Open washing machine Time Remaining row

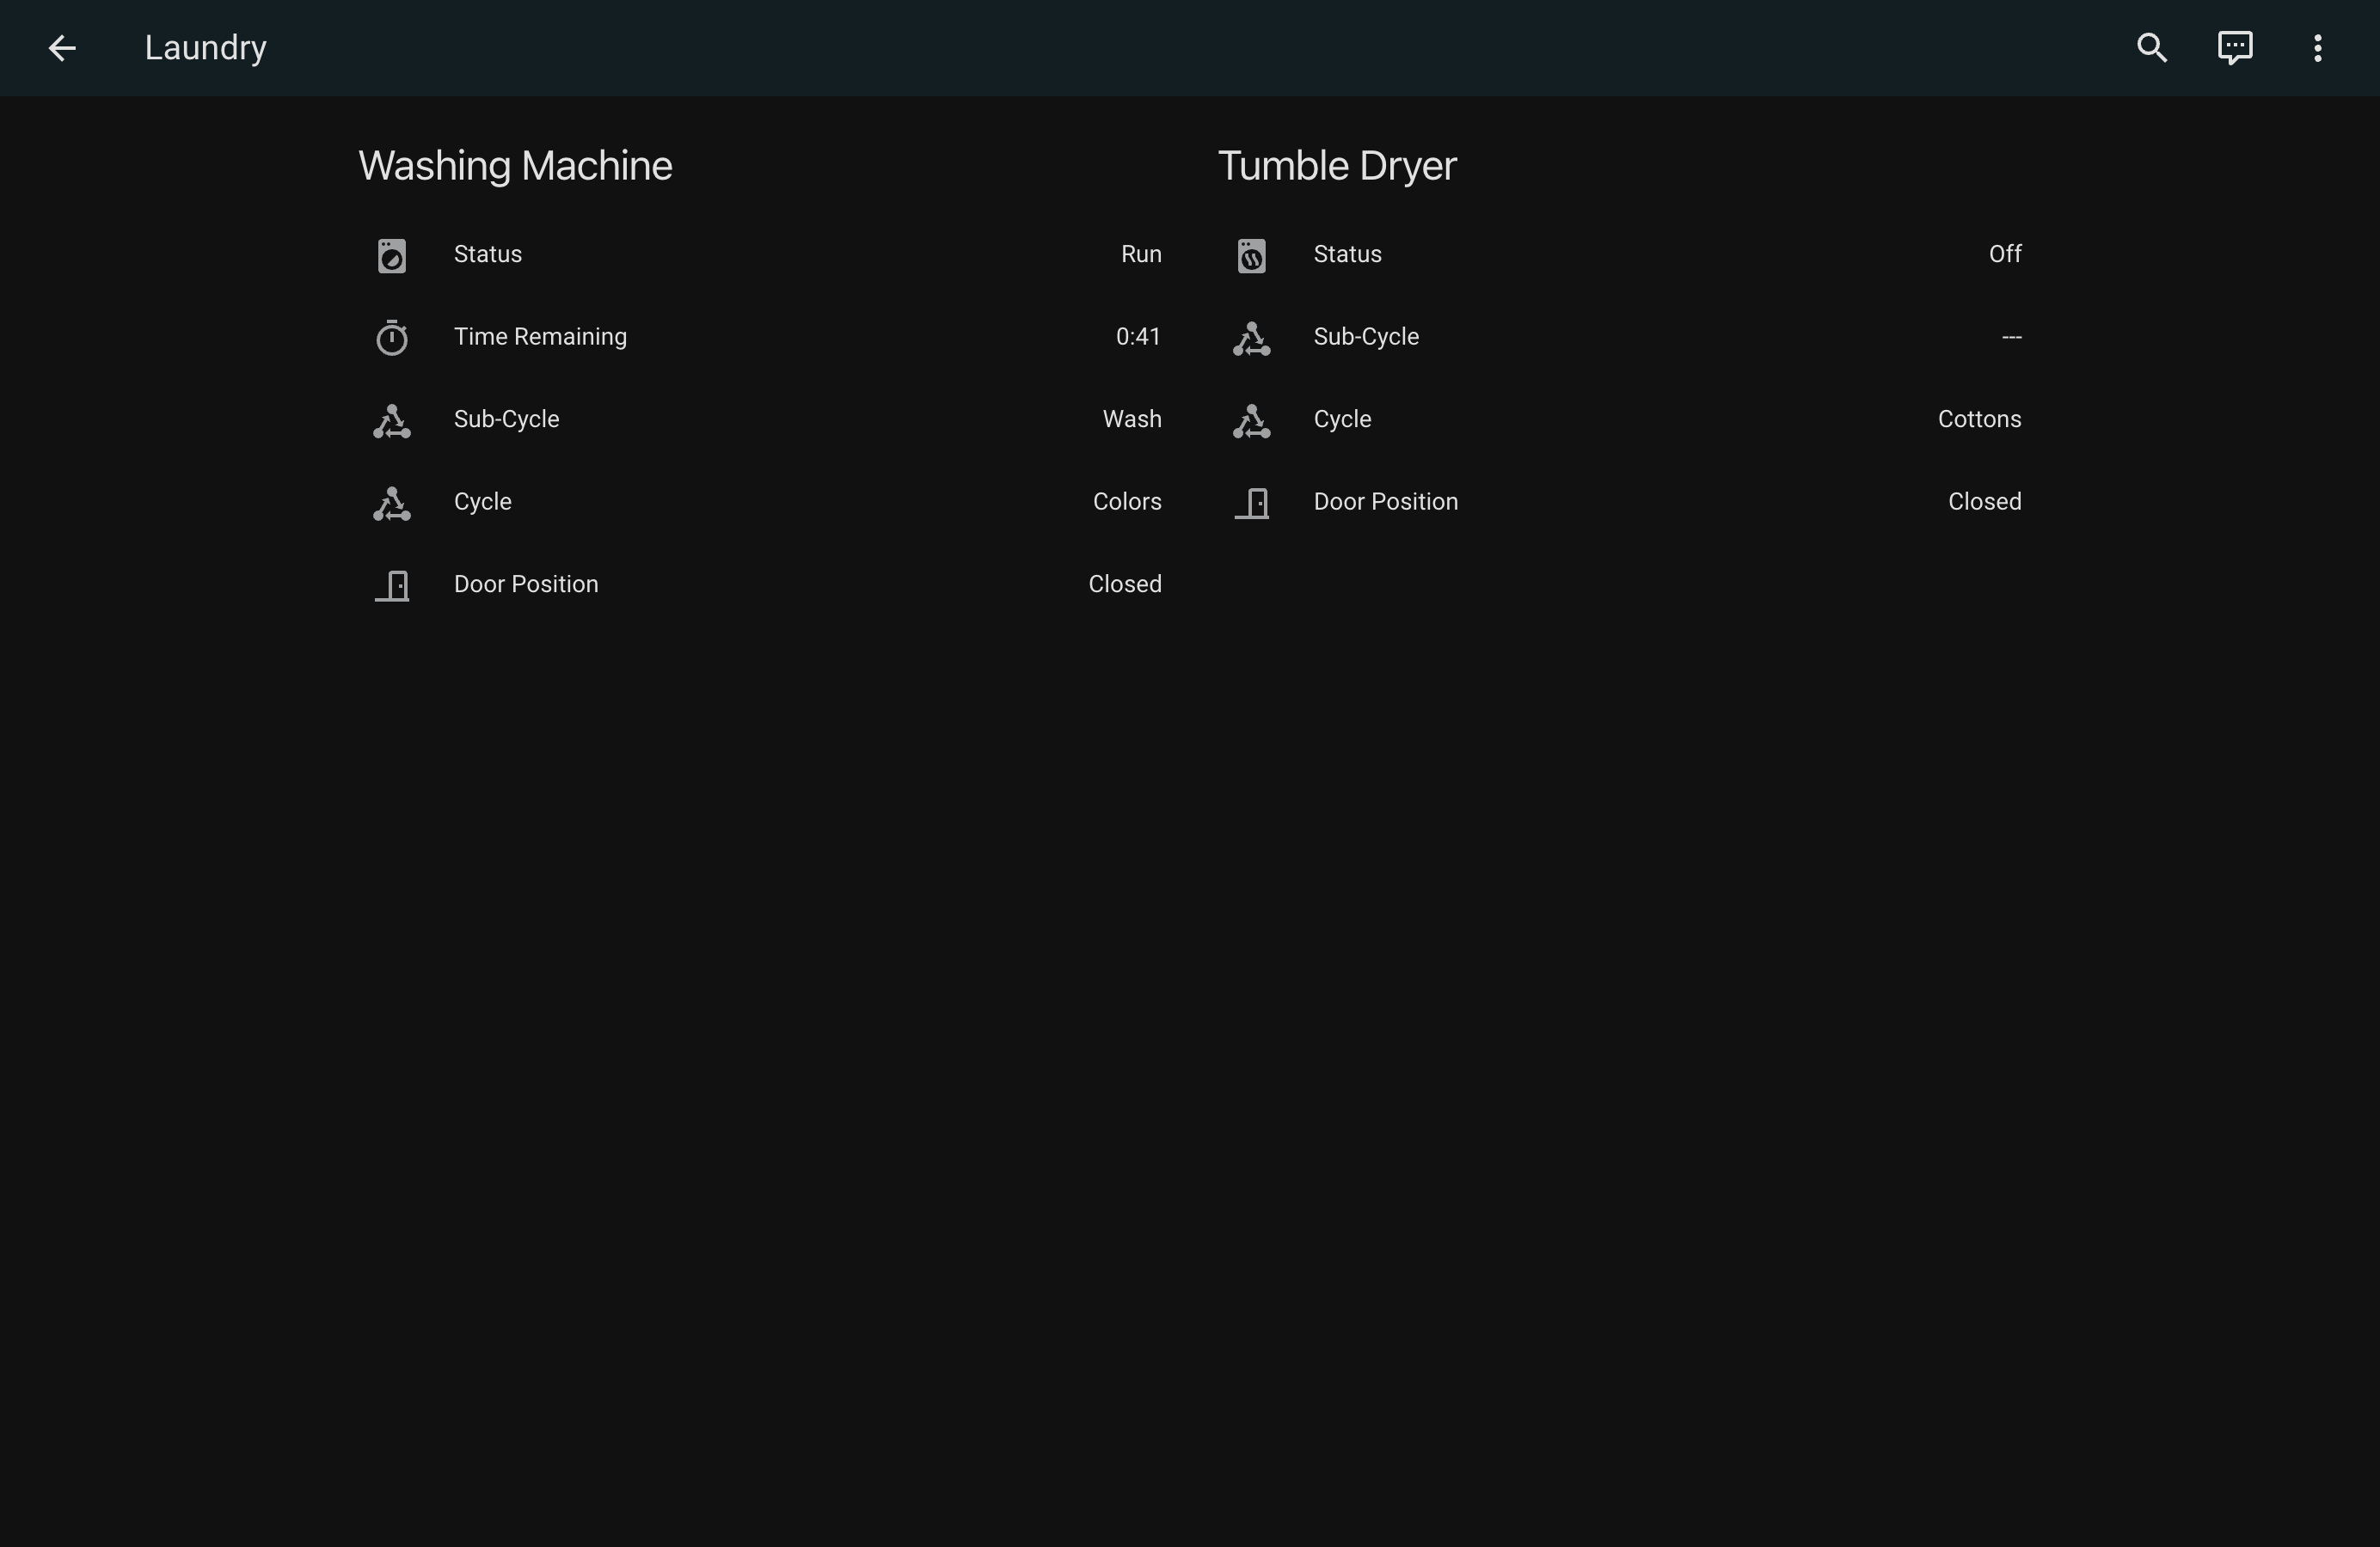540,337
